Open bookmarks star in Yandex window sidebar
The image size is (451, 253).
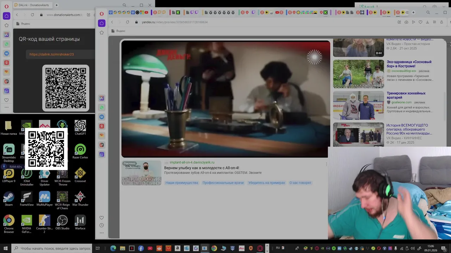[x=101, y=33]
